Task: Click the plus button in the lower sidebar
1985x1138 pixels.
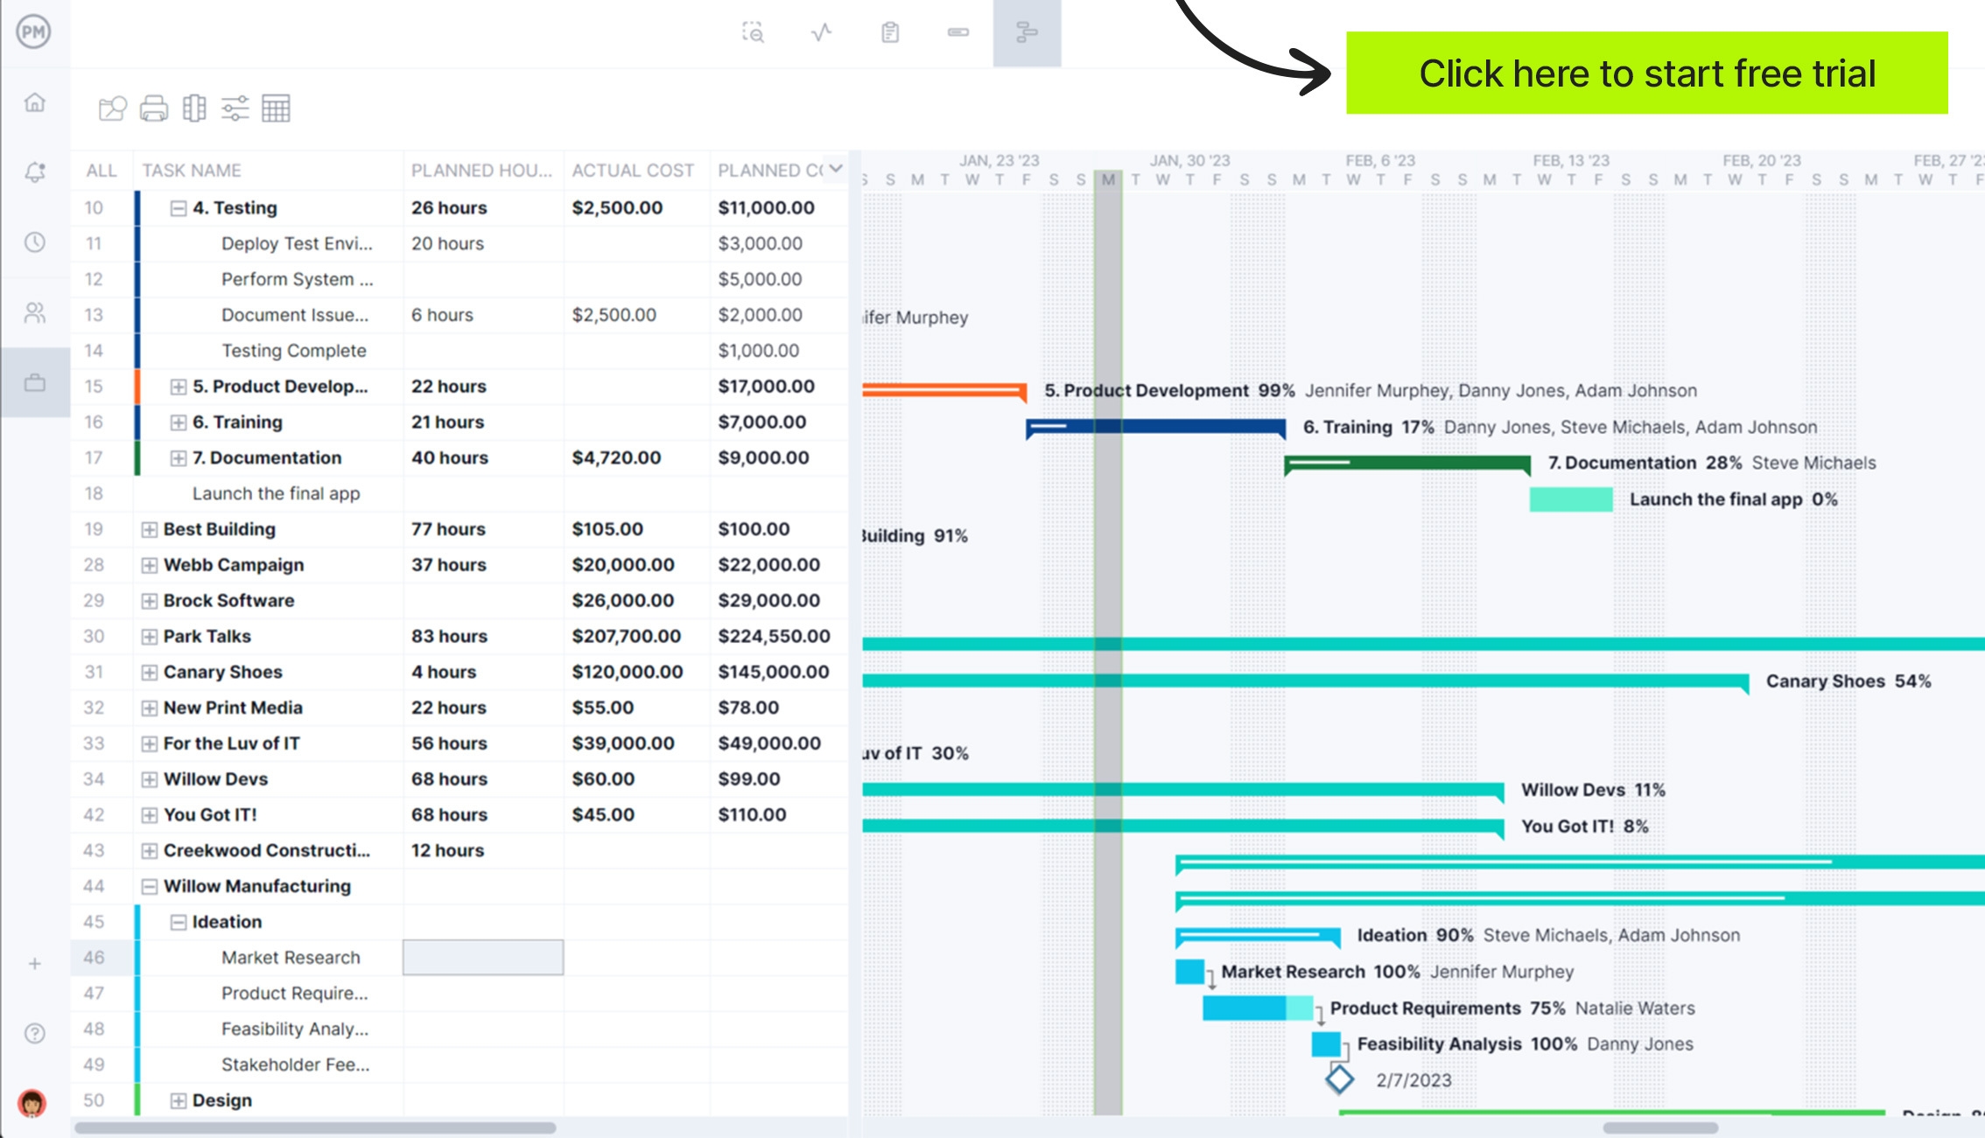Action: coord(35,963)
